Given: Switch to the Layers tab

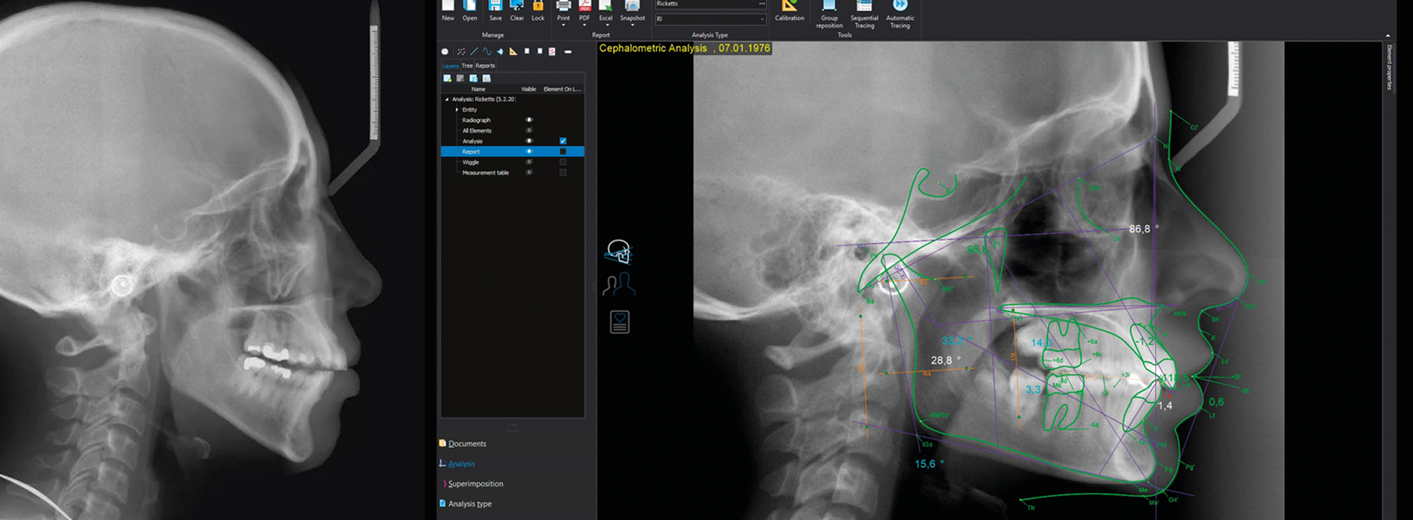Looking at the screenshot, I should (x=451, y=65).
